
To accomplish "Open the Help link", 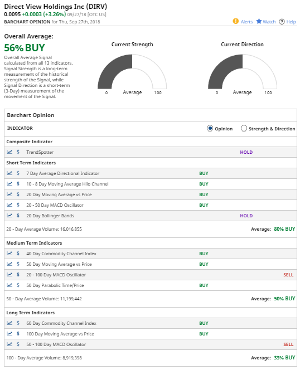I will [291, 22].
